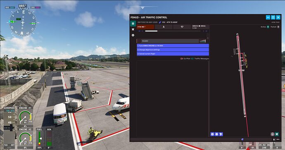Toggle the Co-Pilot switch

[x=181, y=59]
